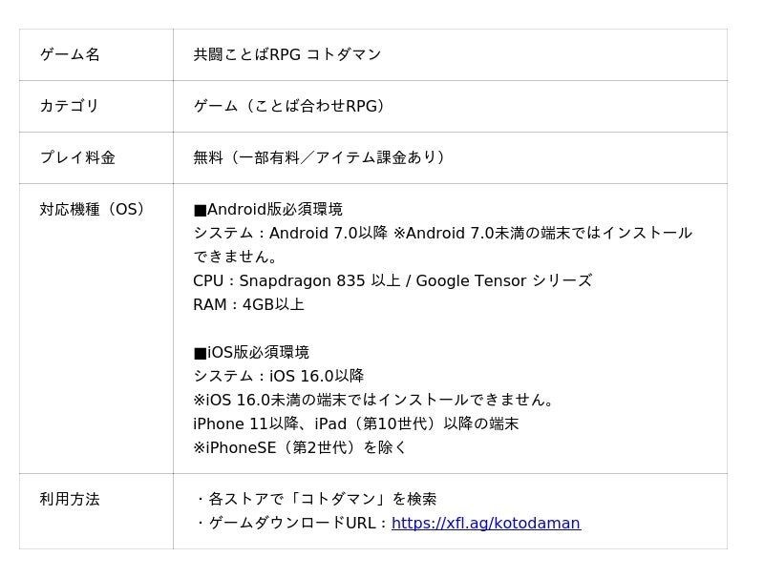Click the ※iPhoneSE（第2世代）を除く note
The height and width of the screenshot is (578, 764).
click(x=300, y=447)
